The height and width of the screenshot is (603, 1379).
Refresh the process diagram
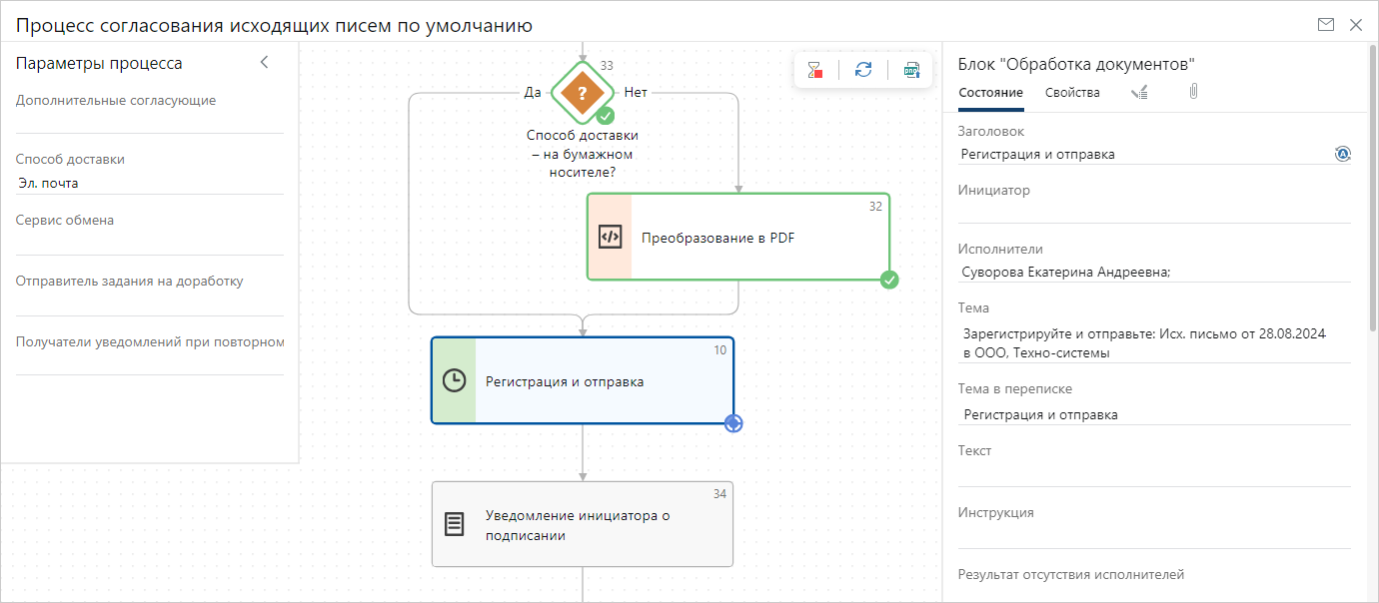tap(863, 70)
